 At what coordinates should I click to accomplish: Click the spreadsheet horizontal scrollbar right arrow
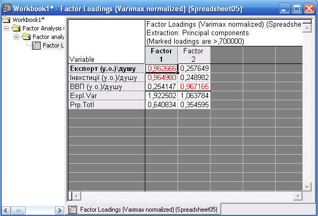pos(298,196)
